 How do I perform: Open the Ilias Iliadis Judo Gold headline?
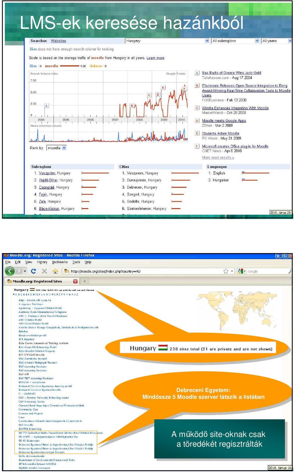(231, 73)
